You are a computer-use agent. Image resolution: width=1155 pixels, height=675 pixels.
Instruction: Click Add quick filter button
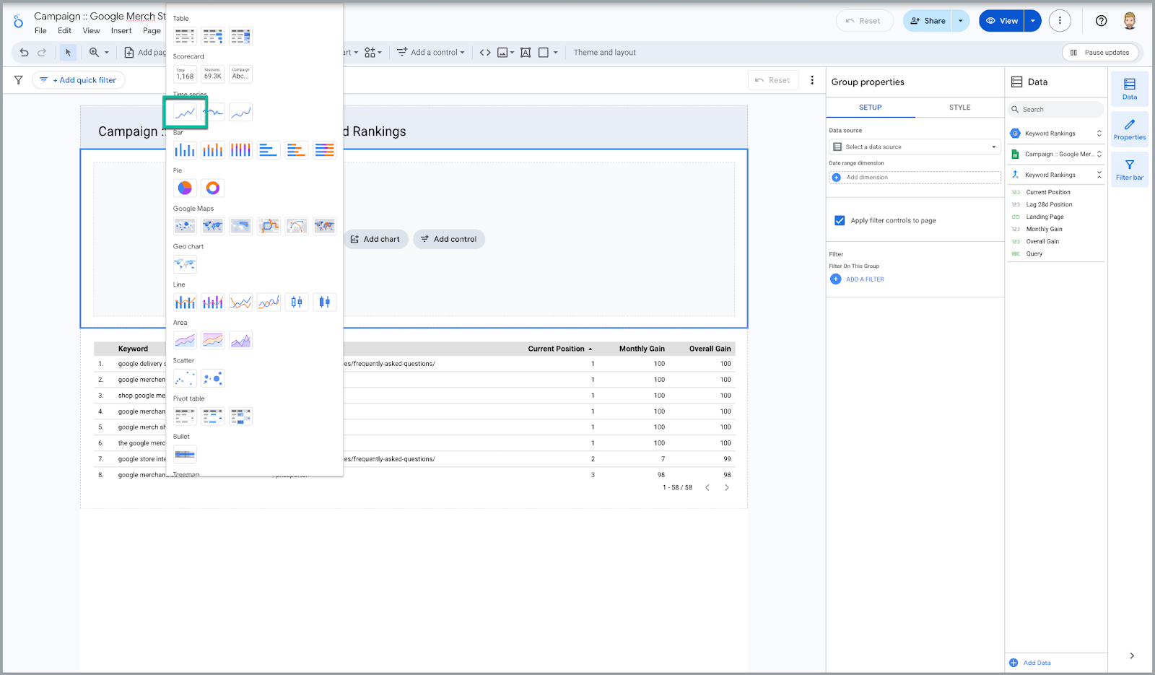[79, 80]
